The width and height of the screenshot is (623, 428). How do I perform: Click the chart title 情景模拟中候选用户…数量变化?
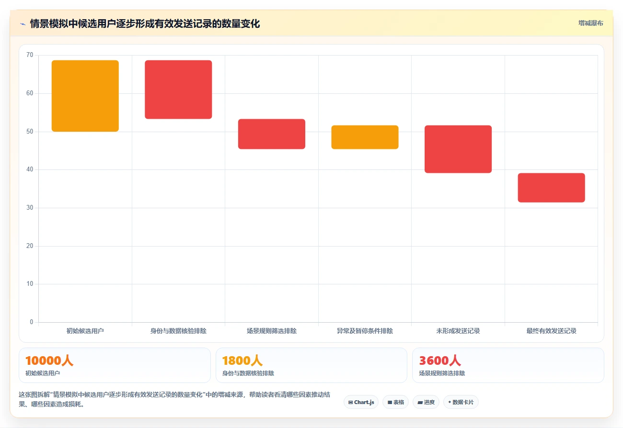point(145,23)
